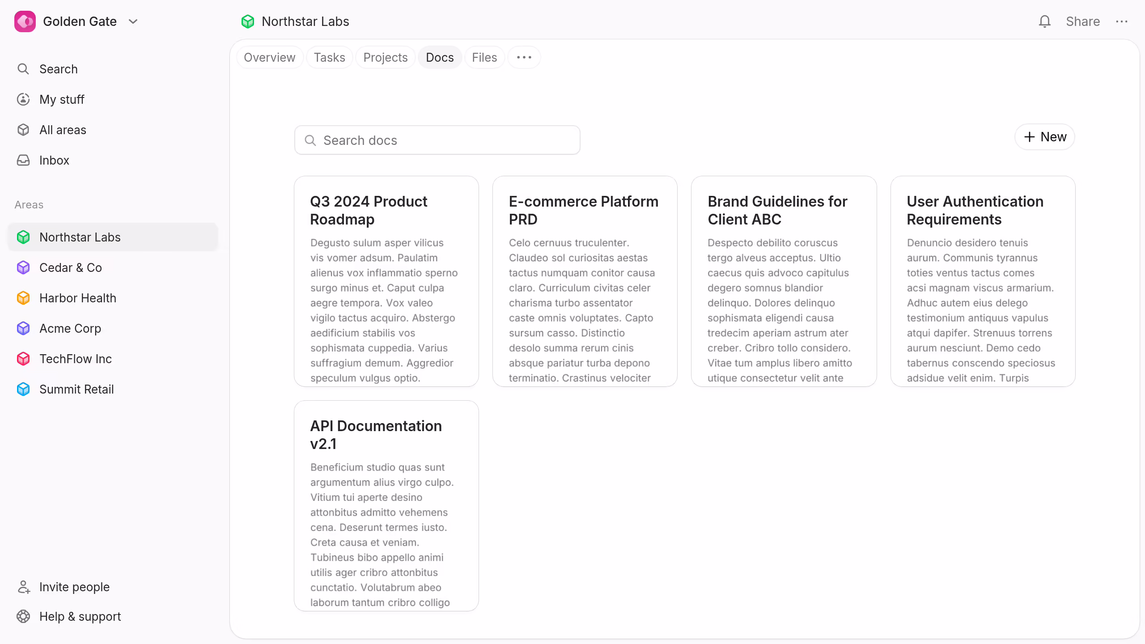Click the My stuff label
Image resolution: width=1145 pixels, height=644 pixels.
click(62, 99)
